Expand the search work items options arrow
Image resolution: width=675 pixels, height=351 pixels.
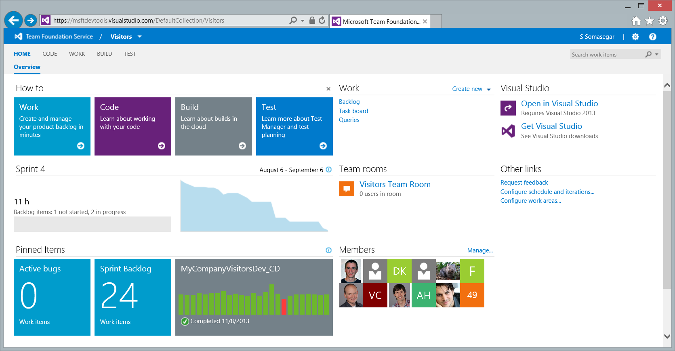657,54
